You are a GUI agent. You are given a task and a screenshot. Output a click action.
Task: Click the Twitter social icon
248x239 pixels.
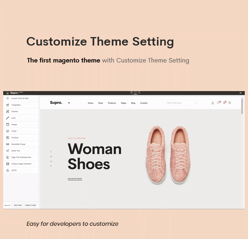51,157
